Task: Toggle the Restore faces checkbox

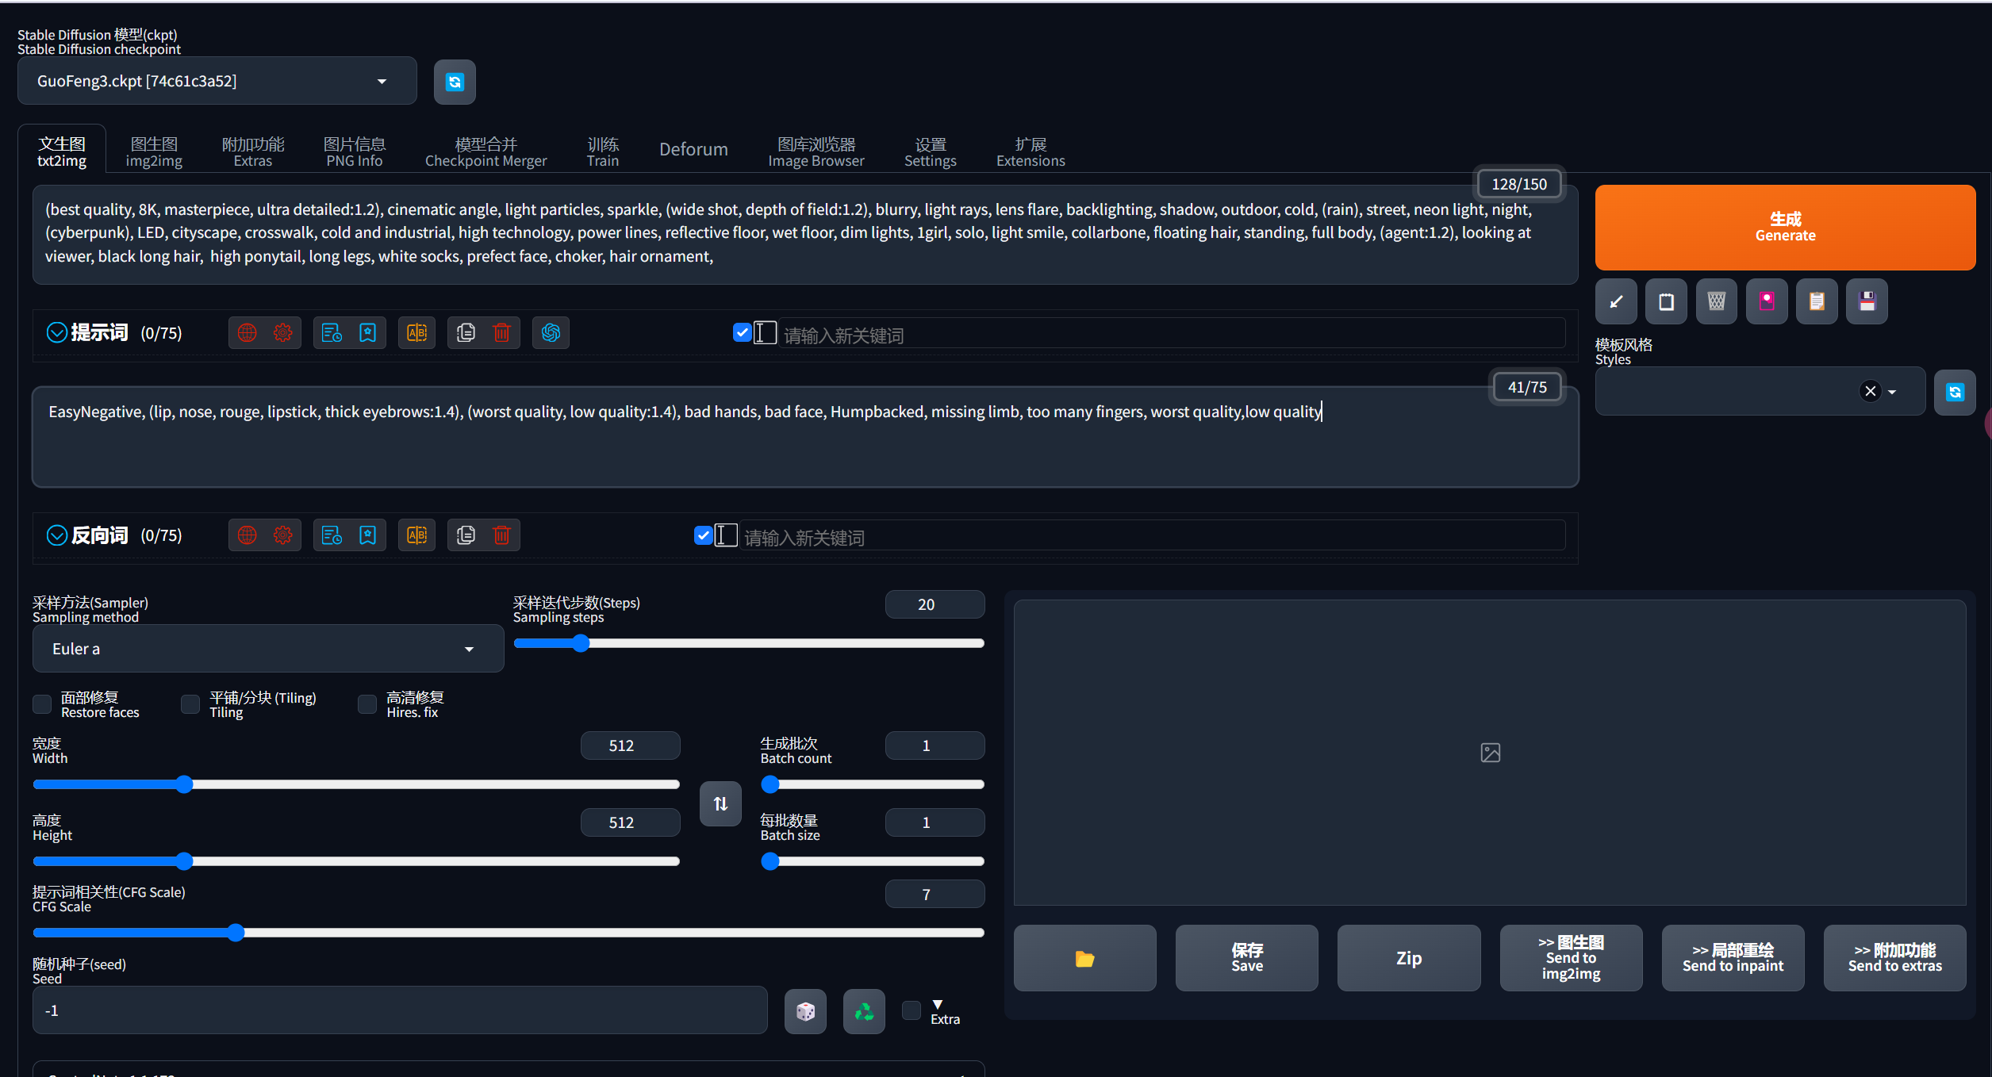Action: coord(42,704)
